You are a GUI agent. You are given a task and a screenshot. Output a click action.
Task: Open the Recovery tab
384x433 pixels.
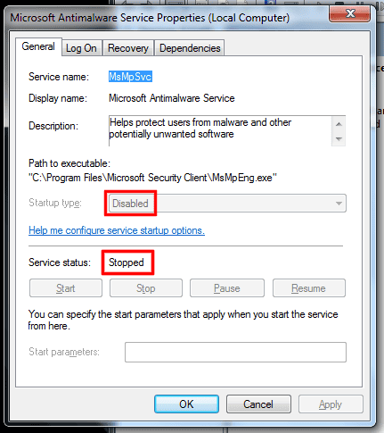pyautogui.click(x=128, y=48)
